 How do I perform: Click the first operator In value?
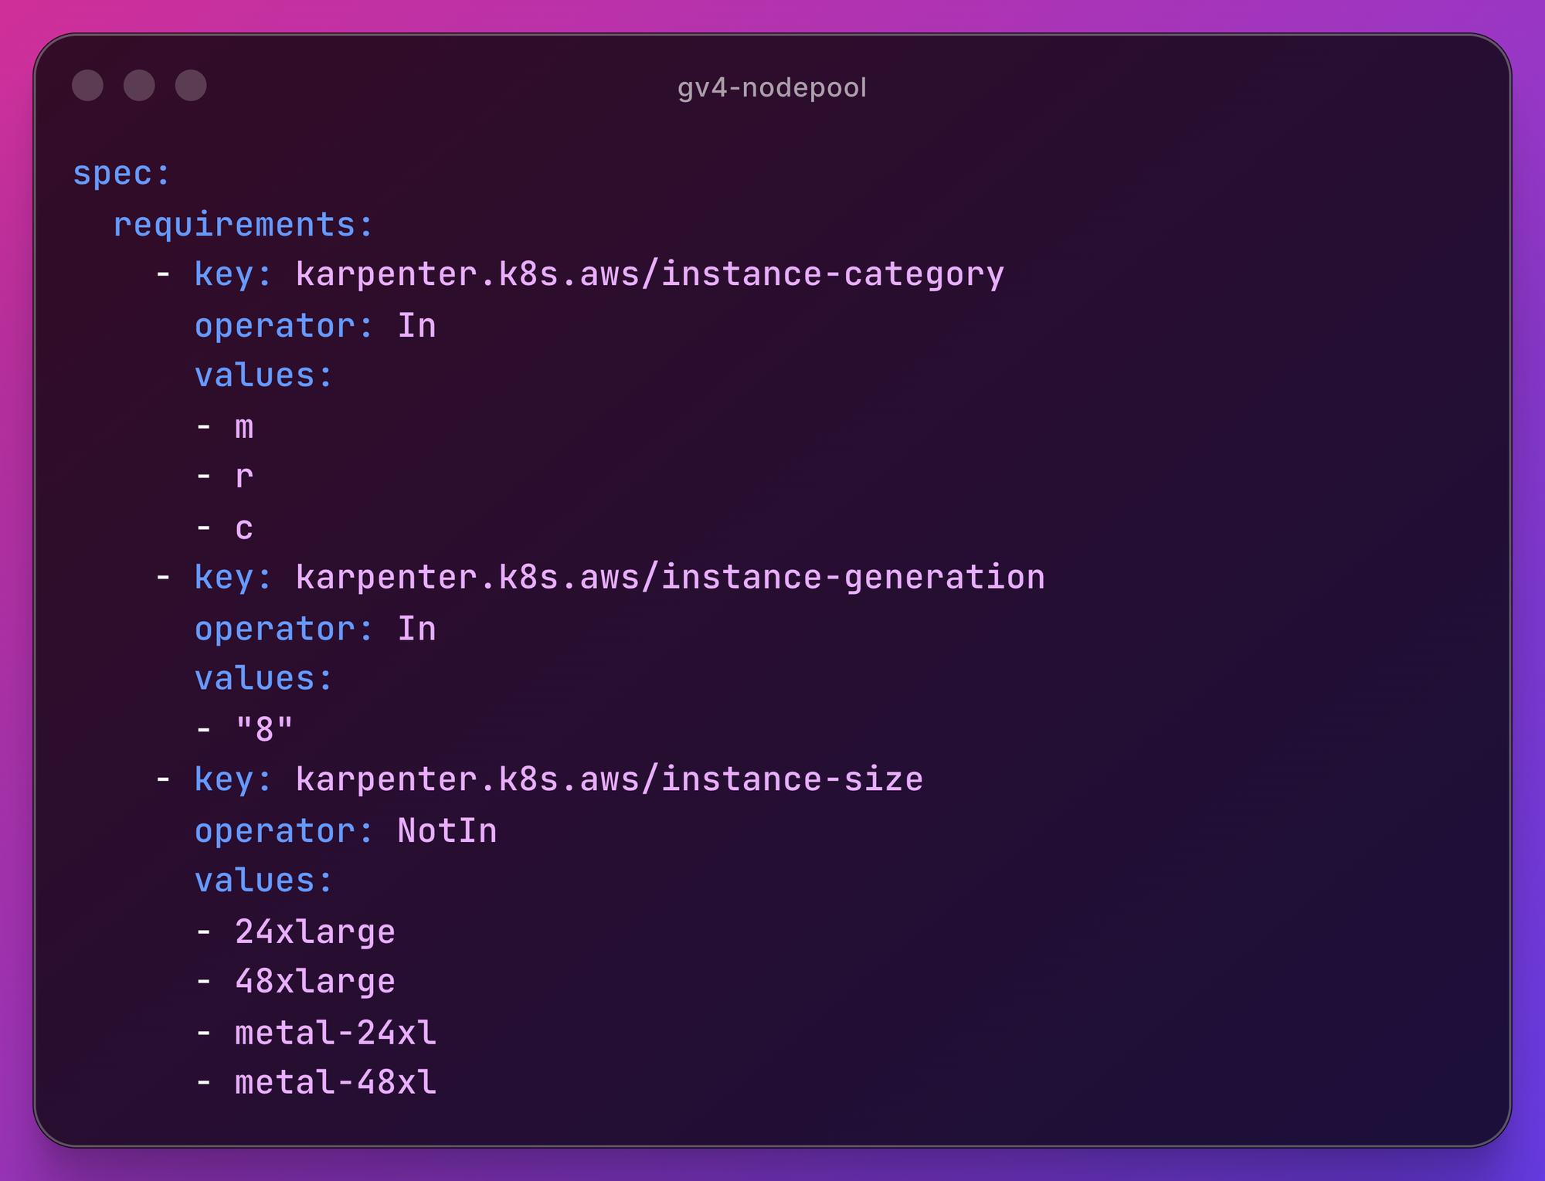point(416,326)
